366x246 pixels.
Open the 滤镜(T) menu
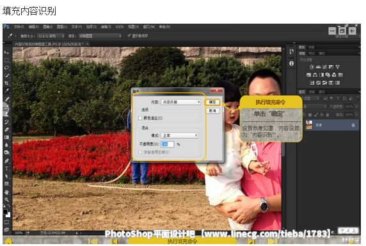(106, 27)
